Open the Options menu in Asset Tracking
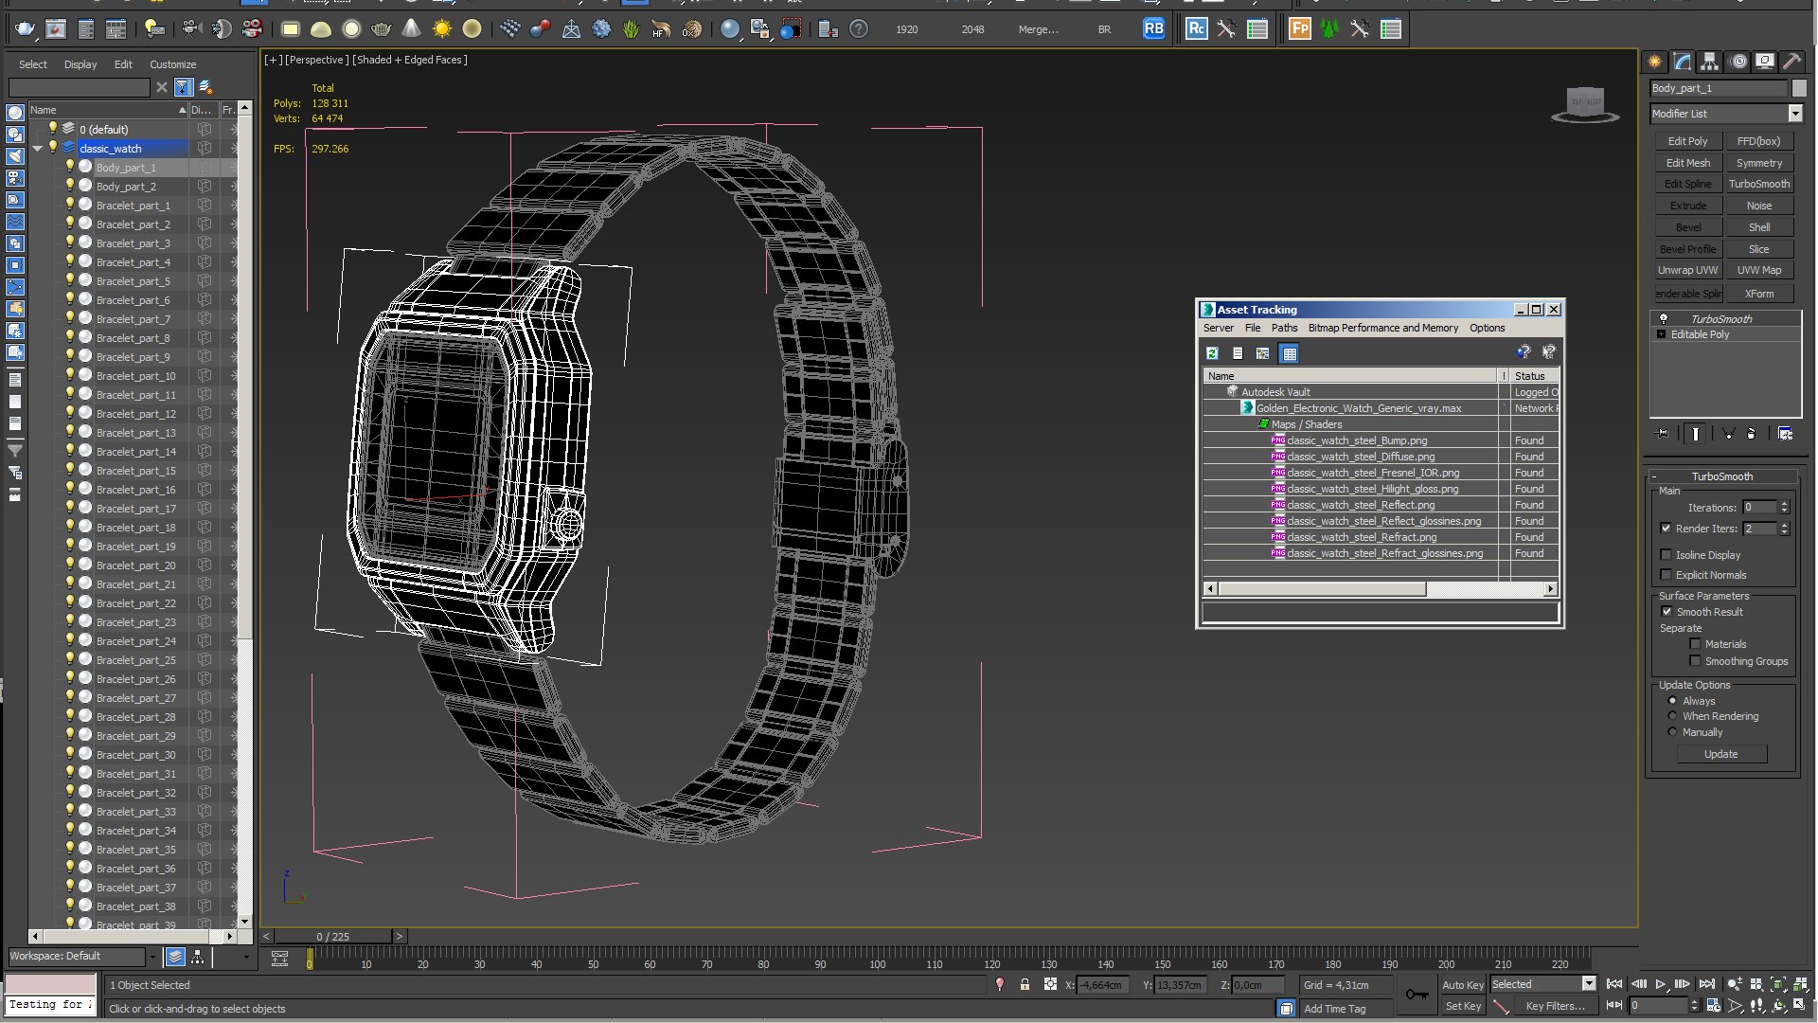 (1487, 328)
